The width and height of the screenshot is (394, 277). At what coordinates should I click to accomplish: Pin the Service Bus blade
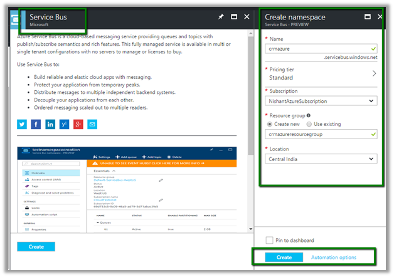coord(221,17)
